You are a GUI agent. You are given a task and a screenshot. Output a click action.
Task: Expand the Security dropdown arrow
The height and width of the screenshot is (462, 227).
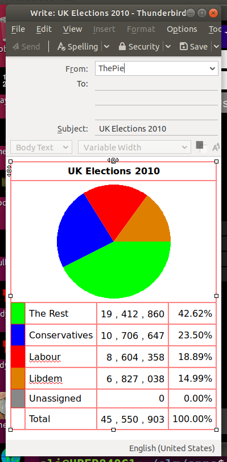click(x=168, y=47)
